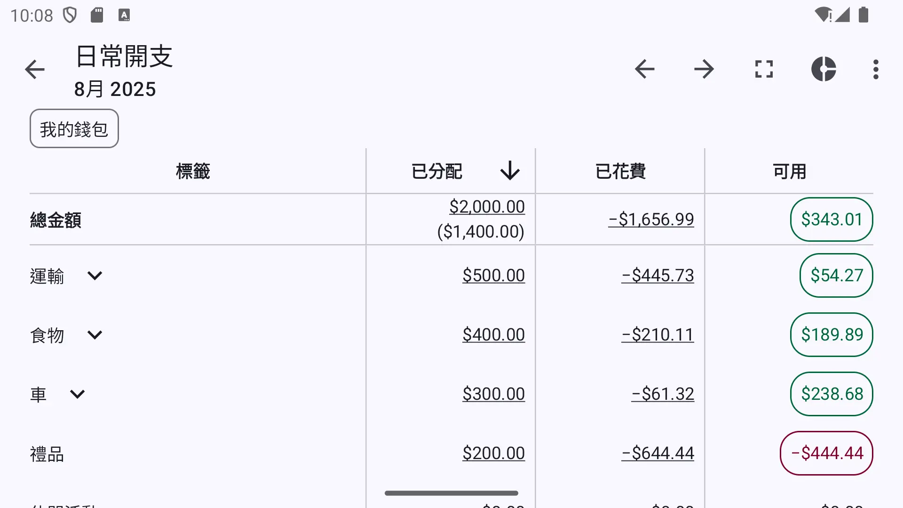This screenshot has width=903, height=508.
Task: Expand the 食物 category chevron
Action: 95,335
